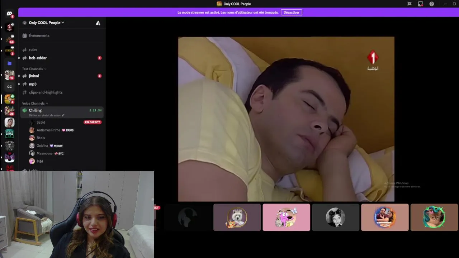Click the 5:29:54 call timer
Viewport: 459px width, 258px height.
[x=95, y=110]
